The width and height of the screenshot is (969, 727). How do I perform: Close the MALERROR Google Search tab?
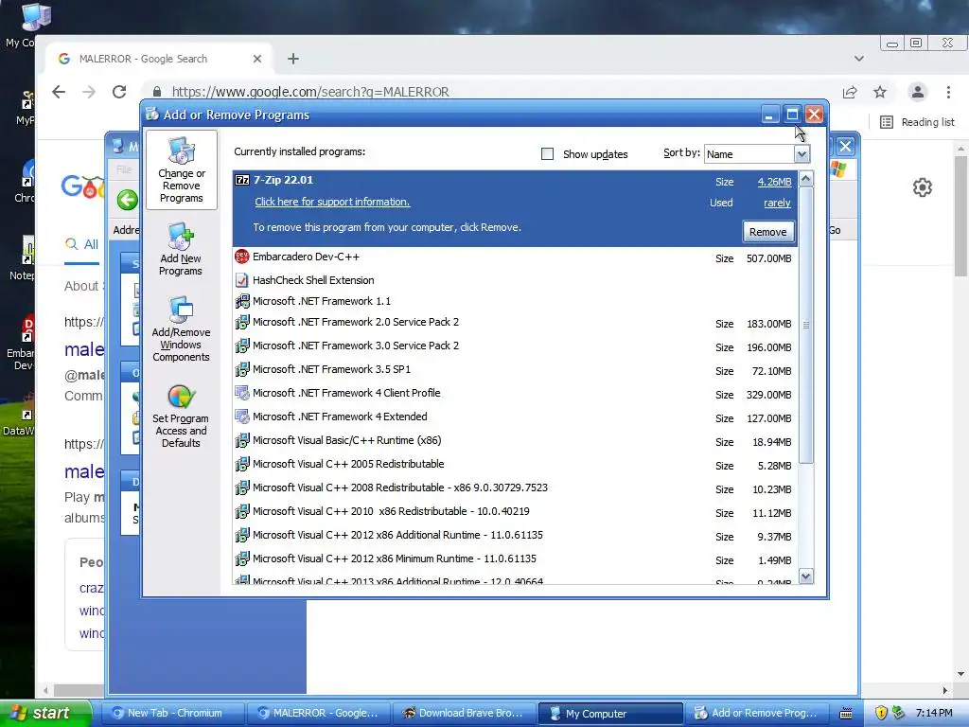click(257, 59)
